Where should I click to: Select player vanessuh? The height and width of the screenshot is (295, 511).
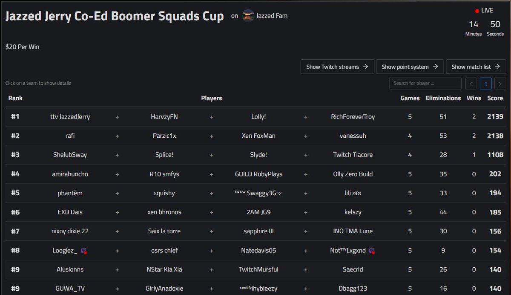click(353, 136)
